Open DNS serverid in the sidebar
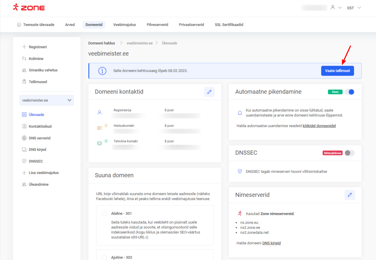This screenshot has width=376, height=260. [x=39, y=138]
